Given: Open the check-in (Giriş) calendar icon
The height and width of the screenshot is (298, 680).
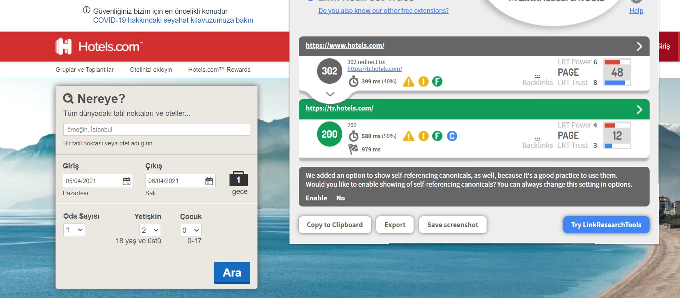Looking at the screenshot, I should 127,181.
